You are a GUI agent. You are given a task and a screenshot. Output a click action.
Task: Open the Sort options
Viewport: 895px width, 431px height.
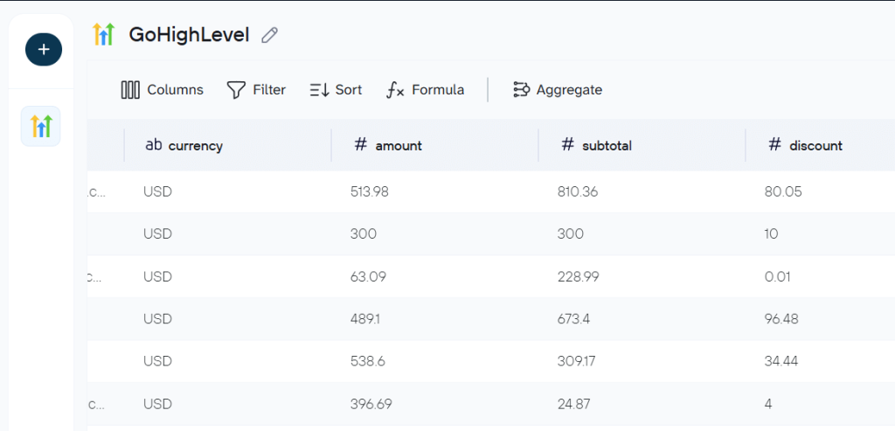pyautogui.click(x=336, y=90)
